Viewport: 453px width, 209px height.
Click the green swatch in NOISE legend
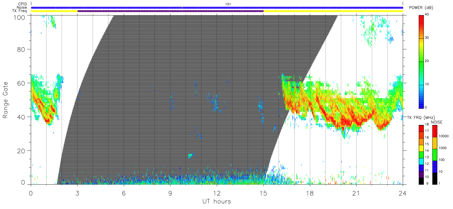point(435,154)
